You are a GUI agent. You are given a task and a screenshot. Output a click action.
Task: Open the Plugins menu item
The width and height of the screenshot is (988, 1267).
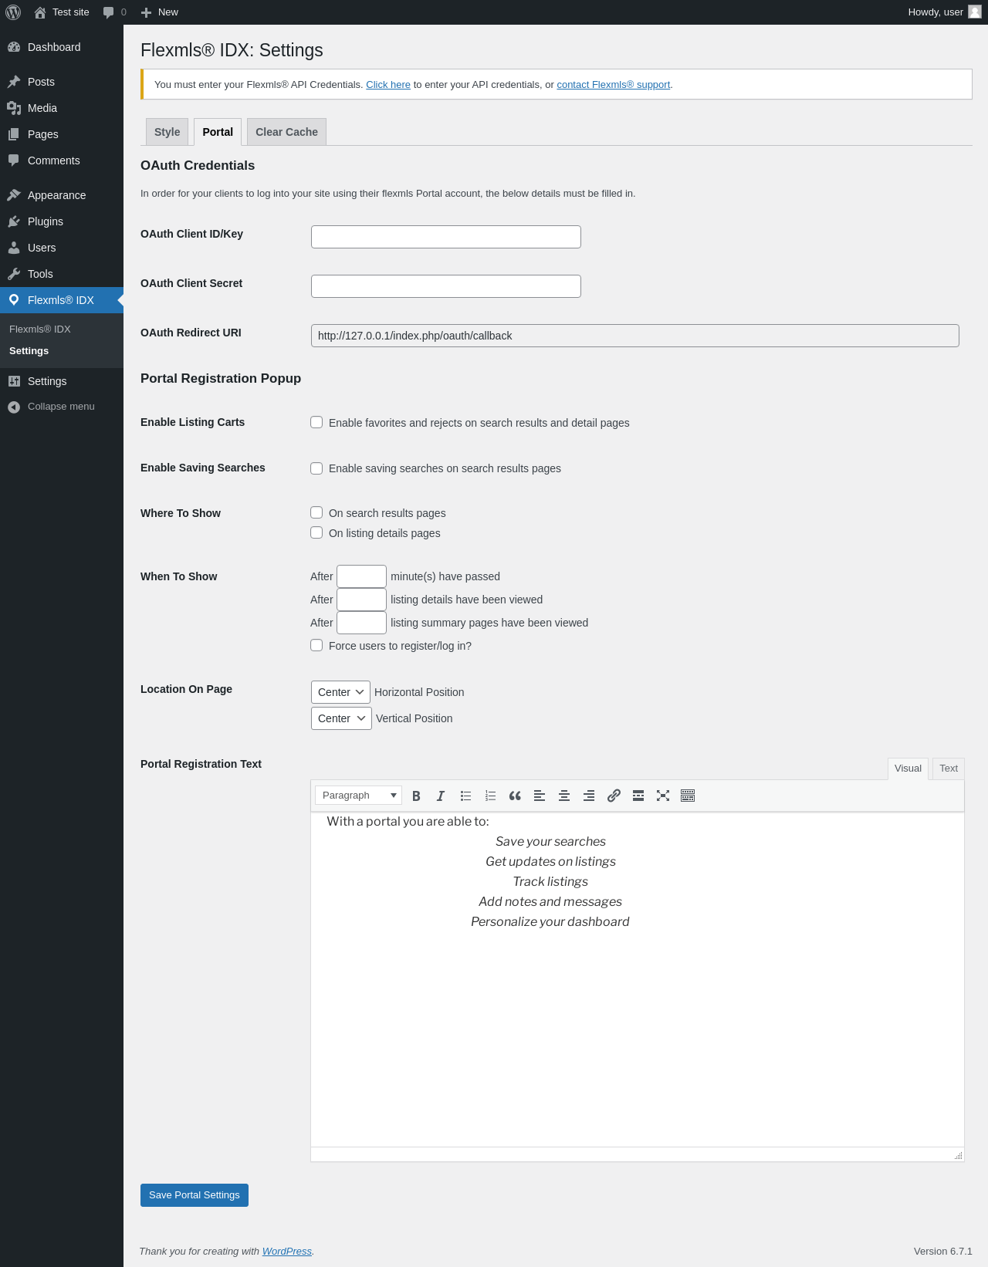tap(62, 221)
